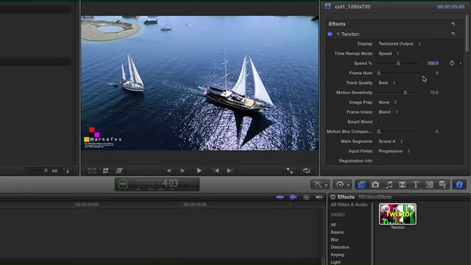Viewport: 471px width, 265px height.
Task: Select the Blur effects category
Action: coord(335,239)
